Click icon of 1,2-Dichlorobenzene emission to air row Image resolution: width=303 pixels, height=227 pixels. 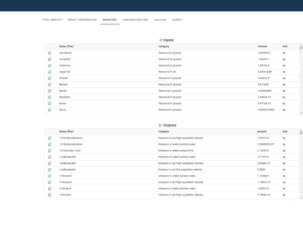(49, 138)
